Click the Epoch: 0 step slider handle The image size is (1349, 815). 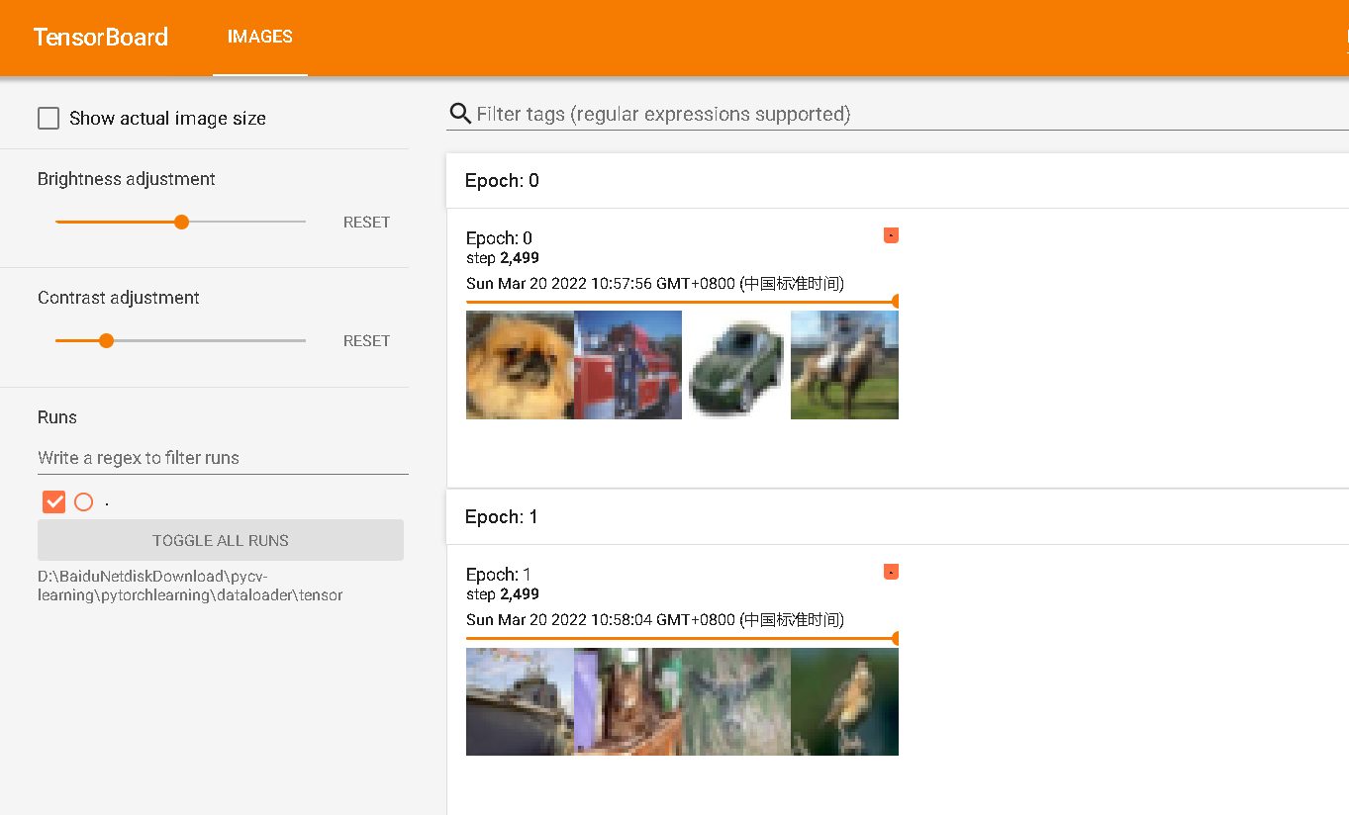click(896, 302)
